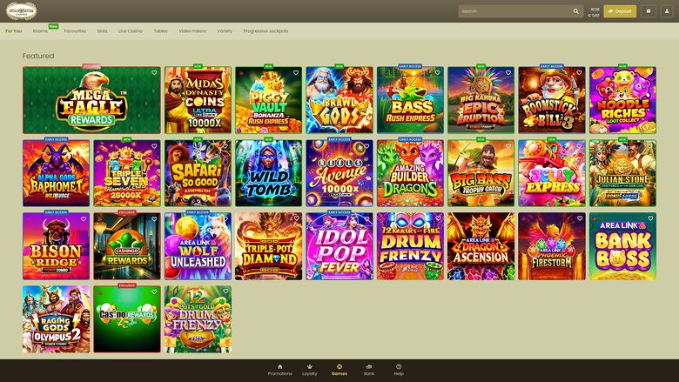Favourite Mega Eagle Rewards with heart
The height and width of the screenshot is (382, 679).
coord(154,73)
